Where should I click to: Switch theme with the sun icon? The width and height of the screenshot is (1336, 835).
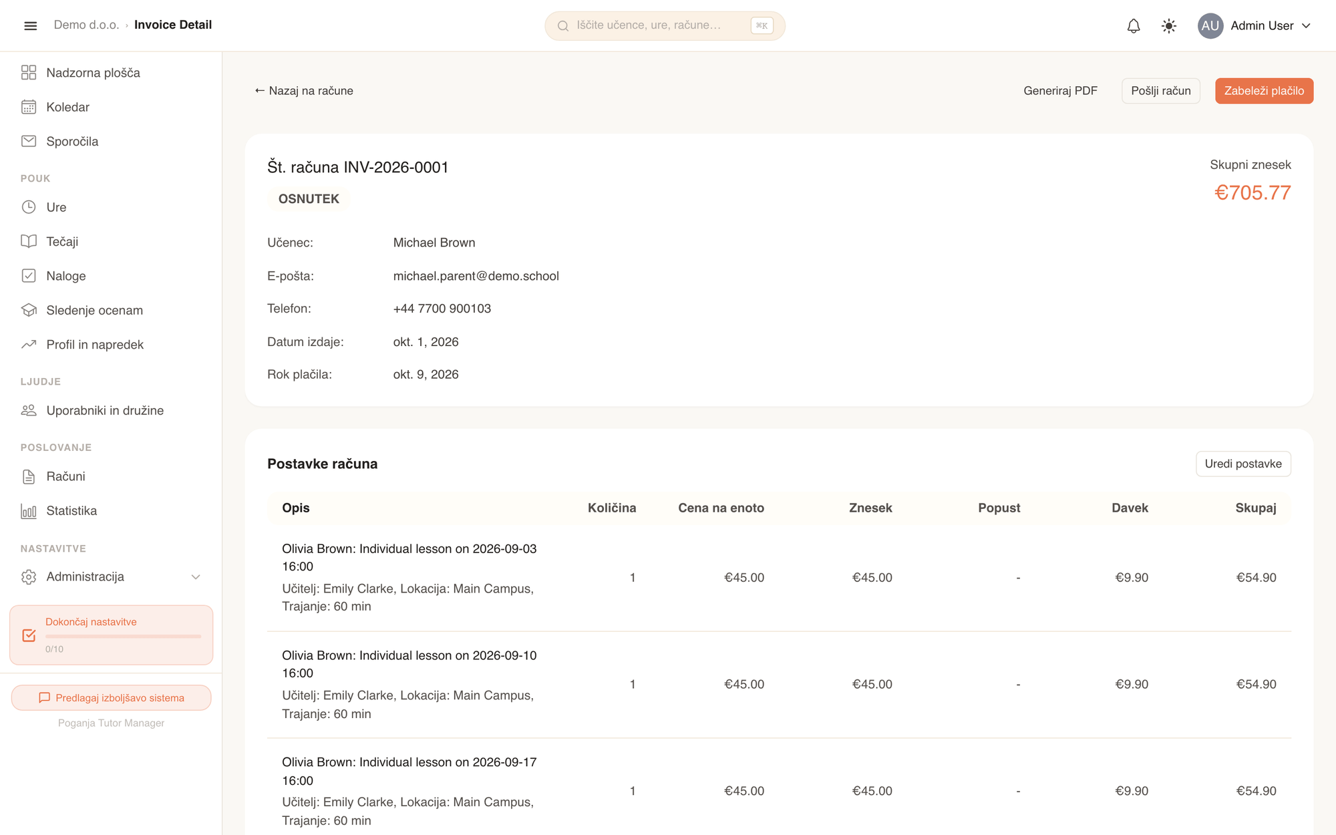[1169, 25]
